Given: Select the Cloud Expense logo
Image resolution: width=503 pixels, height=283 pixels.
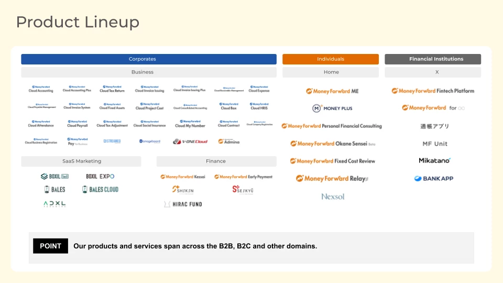Looking at the screenshot, I should click(259, 89).
